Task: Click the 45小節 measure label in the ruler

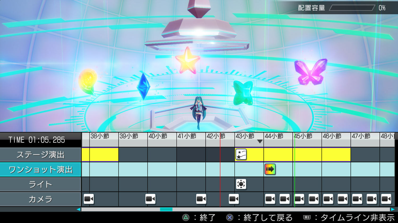Action: click(303, 136)
